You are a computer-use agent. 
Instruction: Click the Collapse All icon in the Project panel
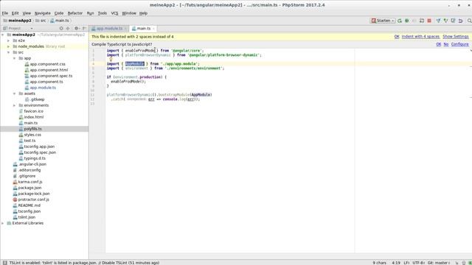(68, 28)
